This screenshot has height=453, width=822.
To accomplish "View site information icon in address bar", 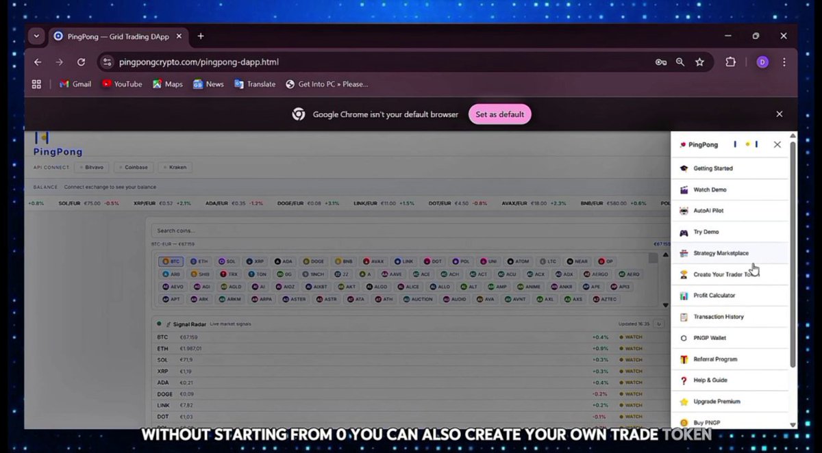I will (106, 62).
